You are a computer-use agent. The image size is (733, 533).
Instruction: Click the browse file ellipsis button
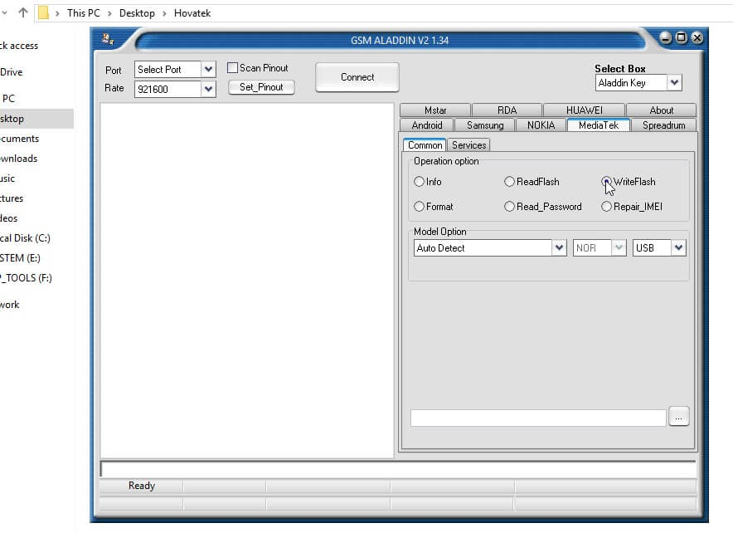pyautogui.click(x=679, y=417)
